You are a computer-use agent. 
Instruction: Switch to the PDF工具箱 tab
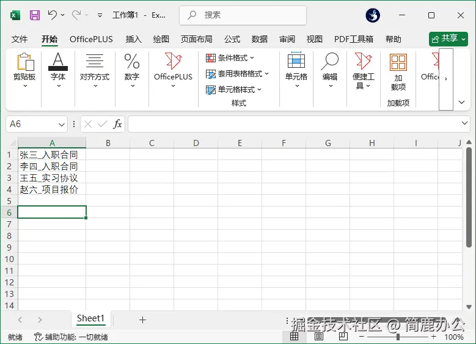pyautogui.click(x=354, y=39)
